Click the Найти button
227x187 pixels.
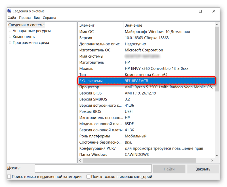pyautogui.click(x=169, y=169)
